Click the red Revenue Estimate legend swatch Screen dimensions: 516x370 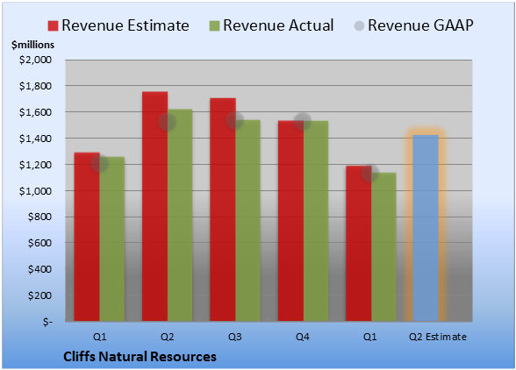click(x=53, y=26)
